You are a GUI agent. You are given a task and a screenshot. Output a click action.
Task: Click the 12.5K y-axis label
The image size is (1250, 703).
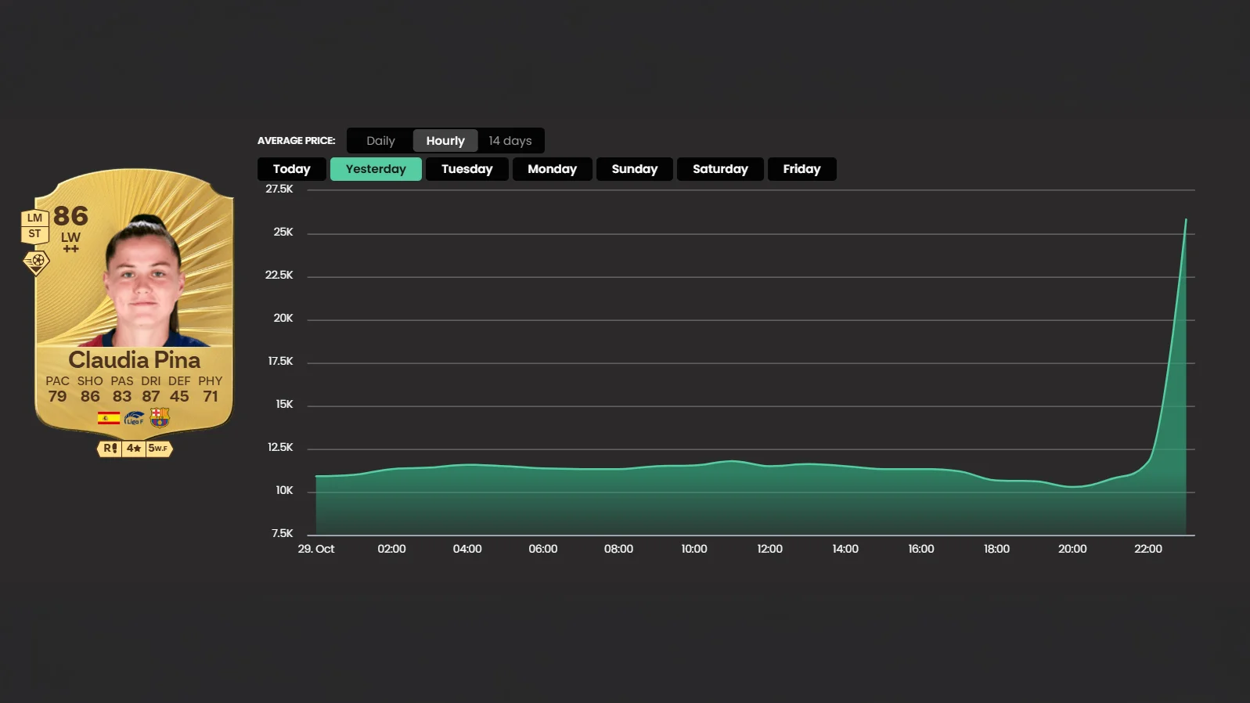coord(280,448)
